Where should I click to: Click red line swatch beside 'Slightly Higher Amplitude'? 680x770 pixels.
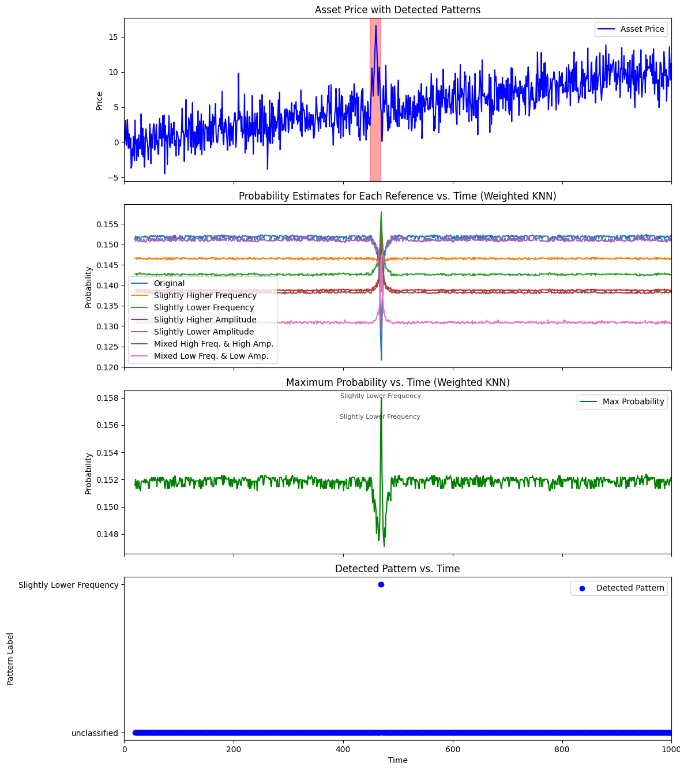[140, 320]
